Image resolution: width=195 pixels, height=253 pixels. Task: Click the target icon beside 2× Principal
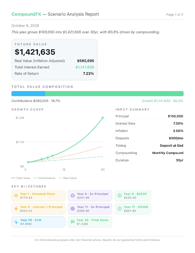73,196
